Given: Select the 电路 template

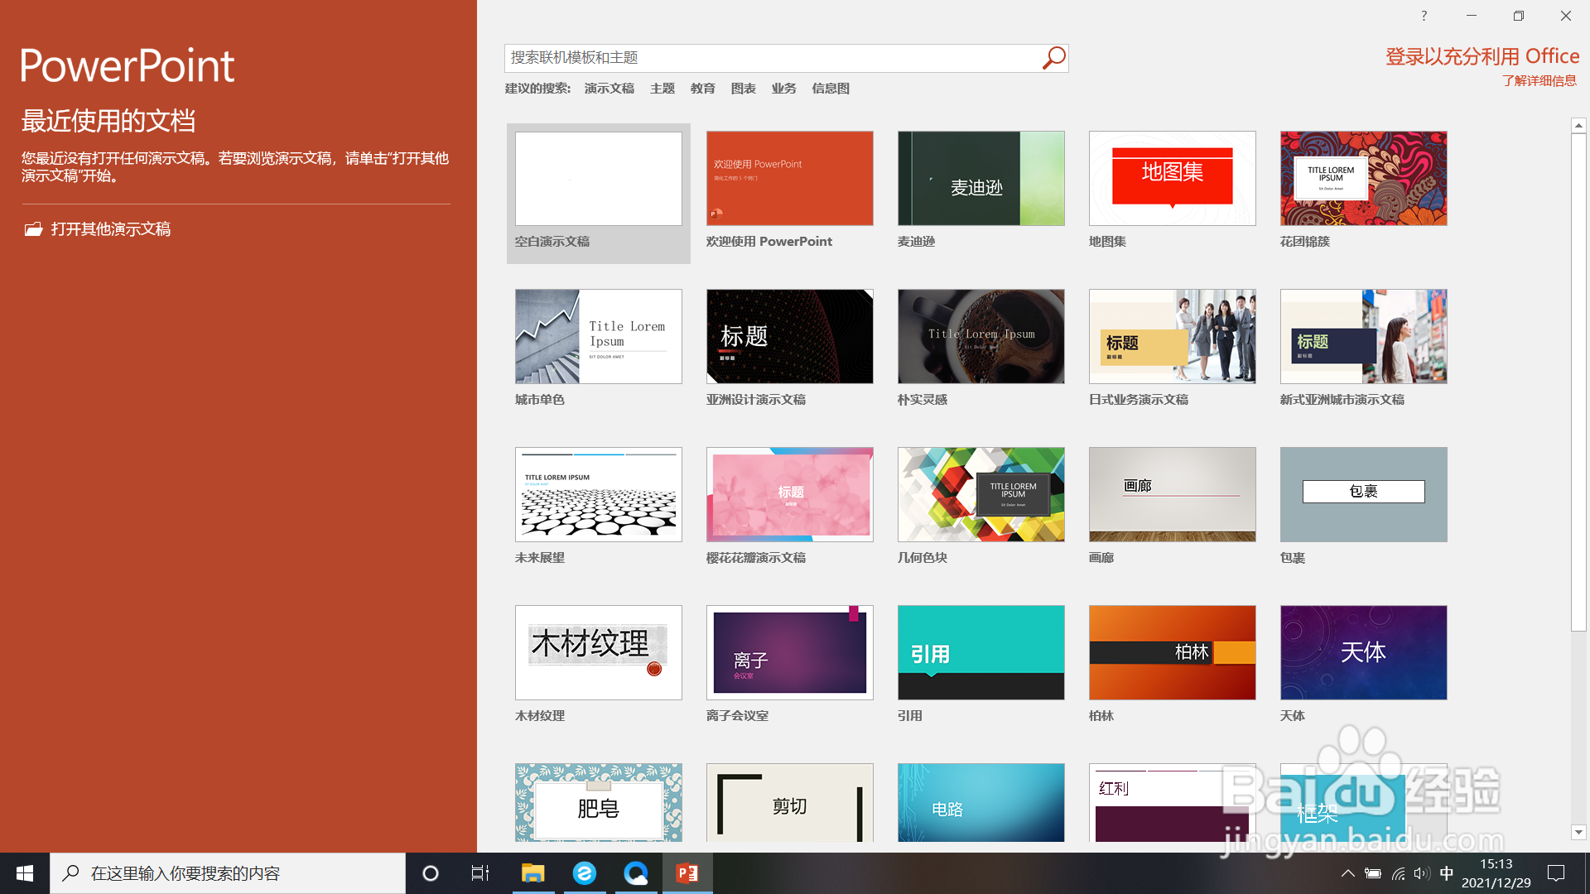Looking at the screenshot, I should pos(980,802).
